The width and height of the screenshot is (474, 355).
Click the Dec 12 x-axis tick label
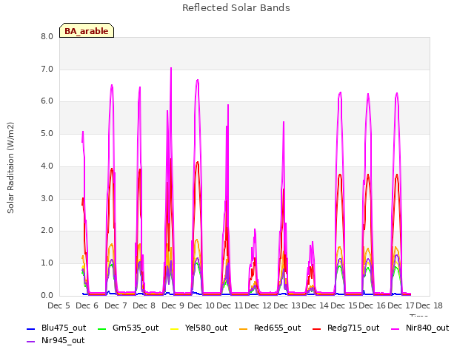(x=258, y=305)
